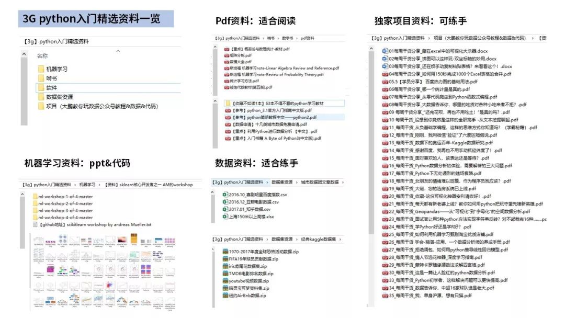The height and width of the screenshot is (318, 565).
Task: Select file 精灵宝可梦资料集.zip
Action: coord(249,289)
